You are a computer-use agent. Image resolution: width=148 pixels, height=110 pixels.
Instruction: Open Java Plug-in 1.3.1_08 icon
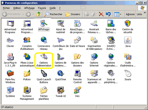click(x=10, y=57)
